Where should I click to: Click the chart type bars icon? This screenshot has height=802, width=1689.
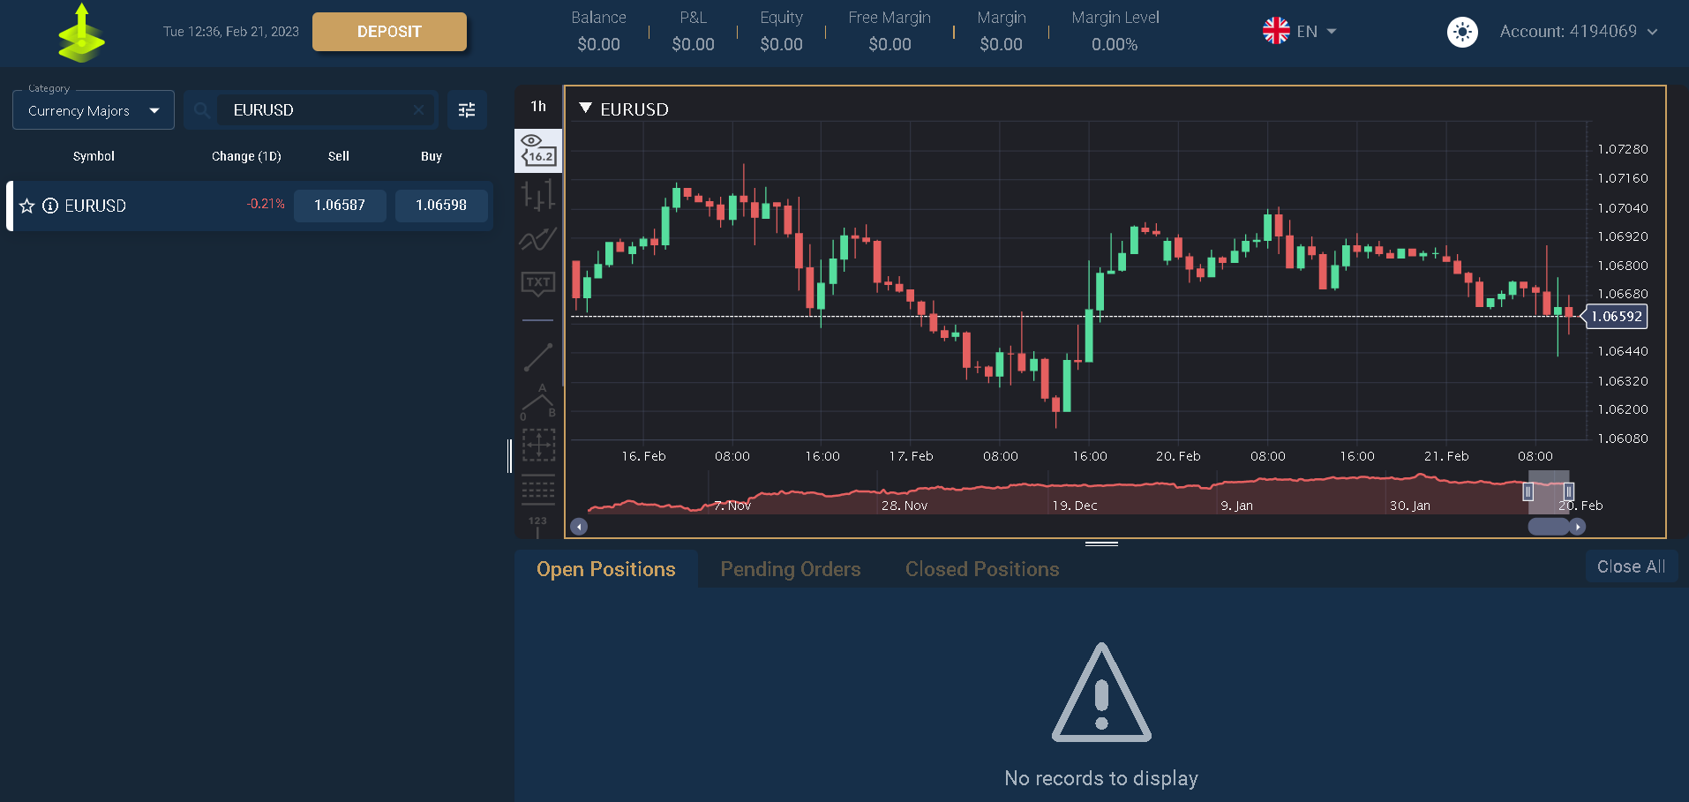point(537,194)
